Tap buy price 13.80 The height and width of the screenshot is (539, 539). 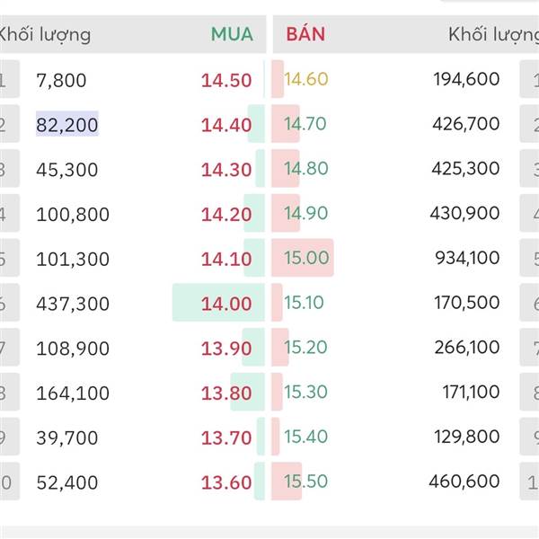(x=226, y=393)
